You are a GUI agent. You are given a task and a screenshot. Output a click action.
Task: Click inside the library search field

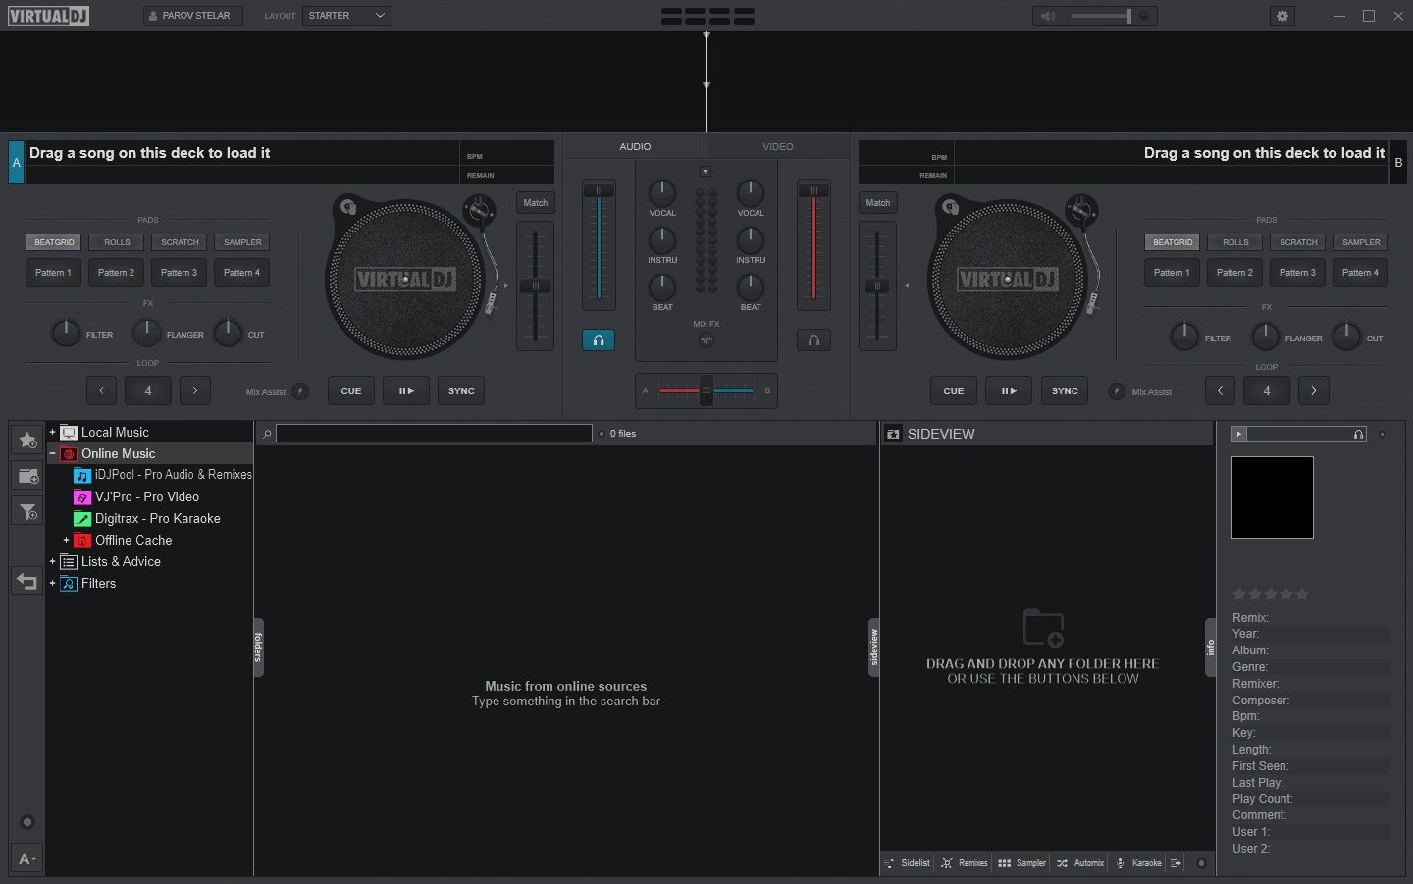(x=433, y=433)
